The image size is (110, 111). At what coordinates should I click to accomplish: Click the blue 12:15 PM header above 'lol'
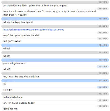tap(55, 81)
